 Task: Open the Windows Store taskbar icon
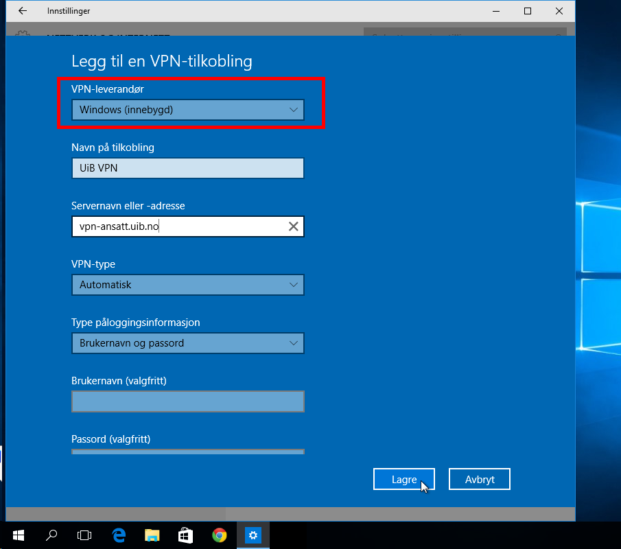point(185,535)
